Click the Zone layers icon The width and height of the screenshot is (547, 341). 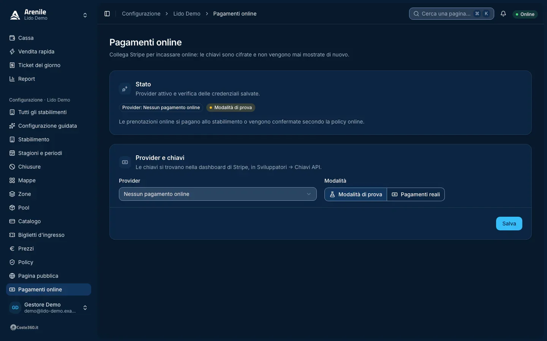12,194
